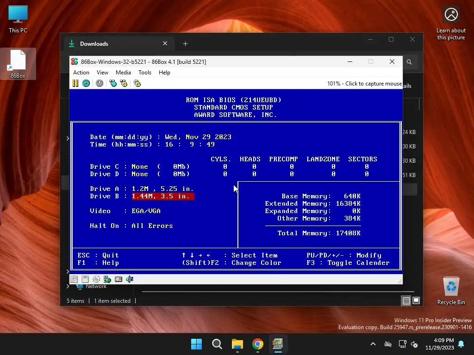Screen dimensions: 474x355
Task: Launch Chrome from the taskbar
Action: click(x=257, y=344)
